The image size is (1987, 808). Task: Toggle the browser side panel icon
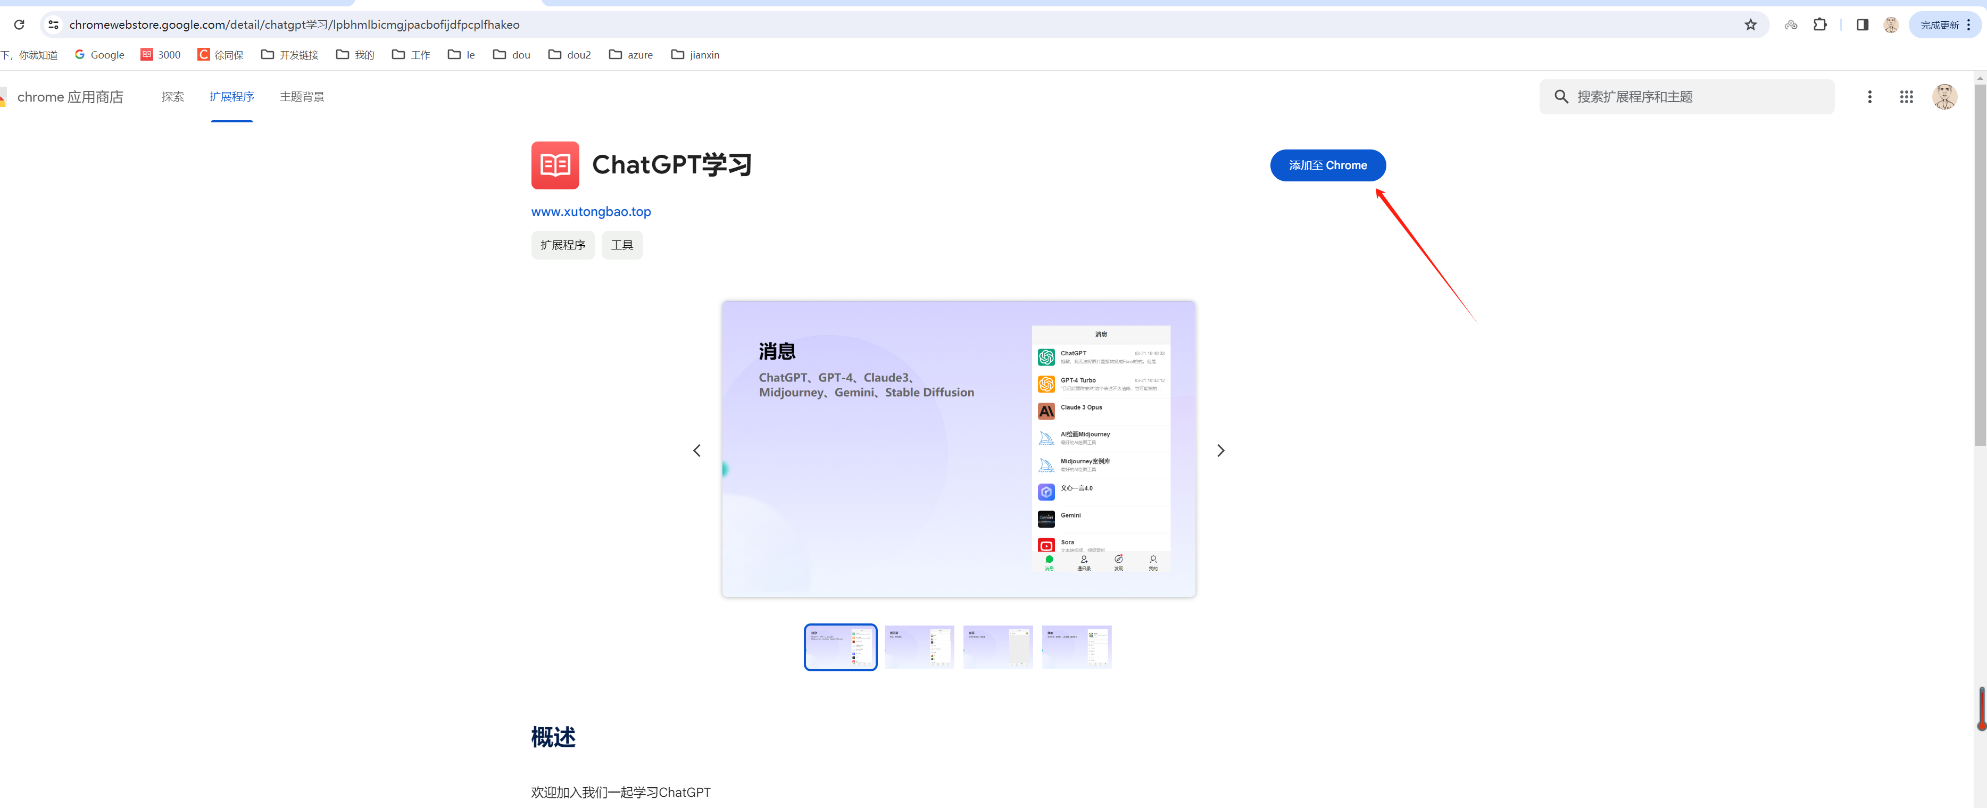pyautogui.click(x=1862, y=24)
